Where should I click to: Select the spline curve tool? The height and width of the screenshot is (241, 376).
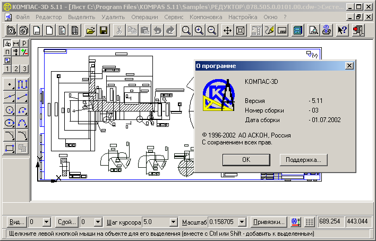pos(22,123)
